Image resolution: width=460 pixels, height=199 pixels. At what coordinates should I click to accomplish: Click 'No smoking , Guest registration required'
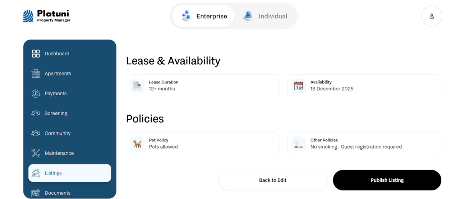click(356, 147)
